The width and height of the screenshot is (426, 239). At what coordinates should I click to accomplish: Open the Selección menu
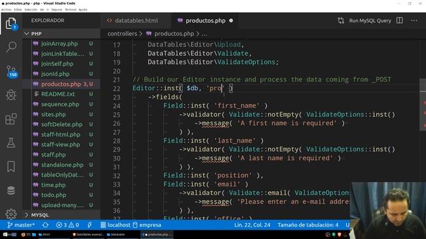tap(31, 9)
